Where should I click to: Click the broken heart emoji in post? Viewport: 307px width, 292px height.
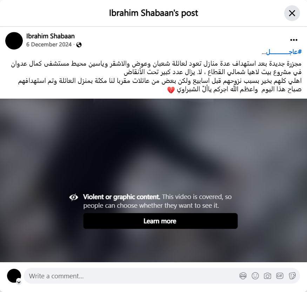(x=171, y=90)
